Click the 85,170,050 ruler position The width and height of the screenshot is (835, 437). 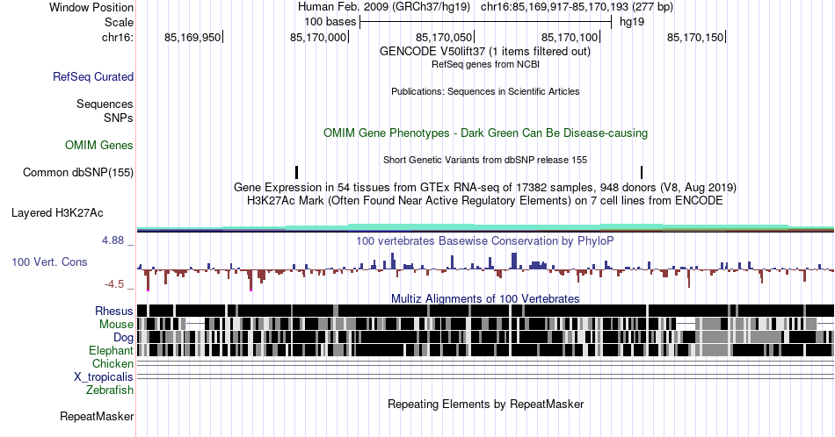[444, 37]
